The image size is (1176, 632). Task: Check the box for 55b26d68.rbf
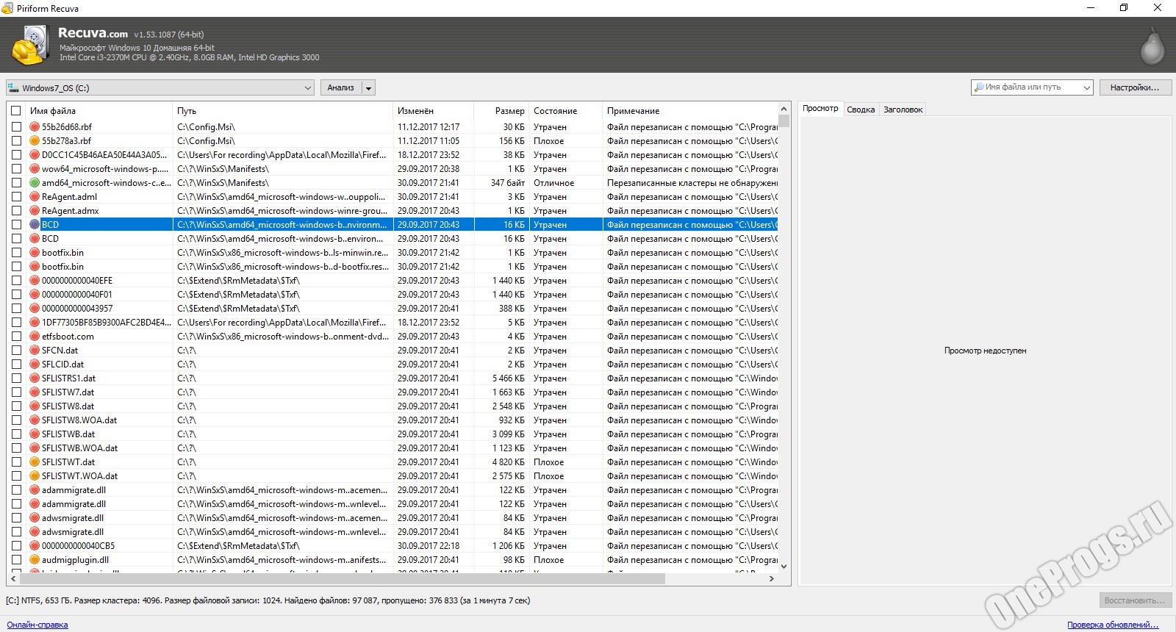16,127
